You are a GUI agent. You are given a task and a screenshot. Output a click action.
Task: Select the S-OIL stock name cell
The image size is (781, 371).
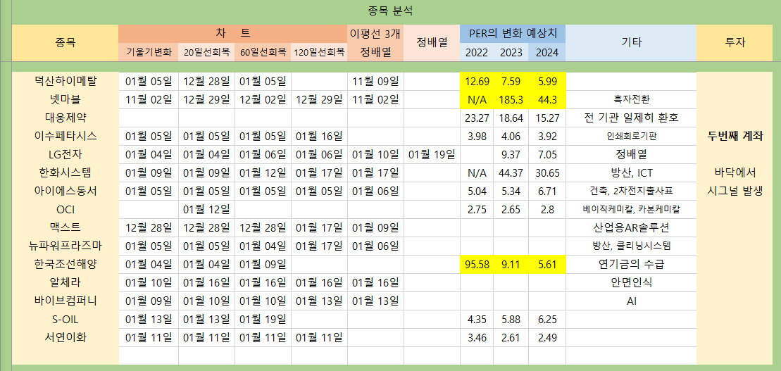[x=65, y=319]
